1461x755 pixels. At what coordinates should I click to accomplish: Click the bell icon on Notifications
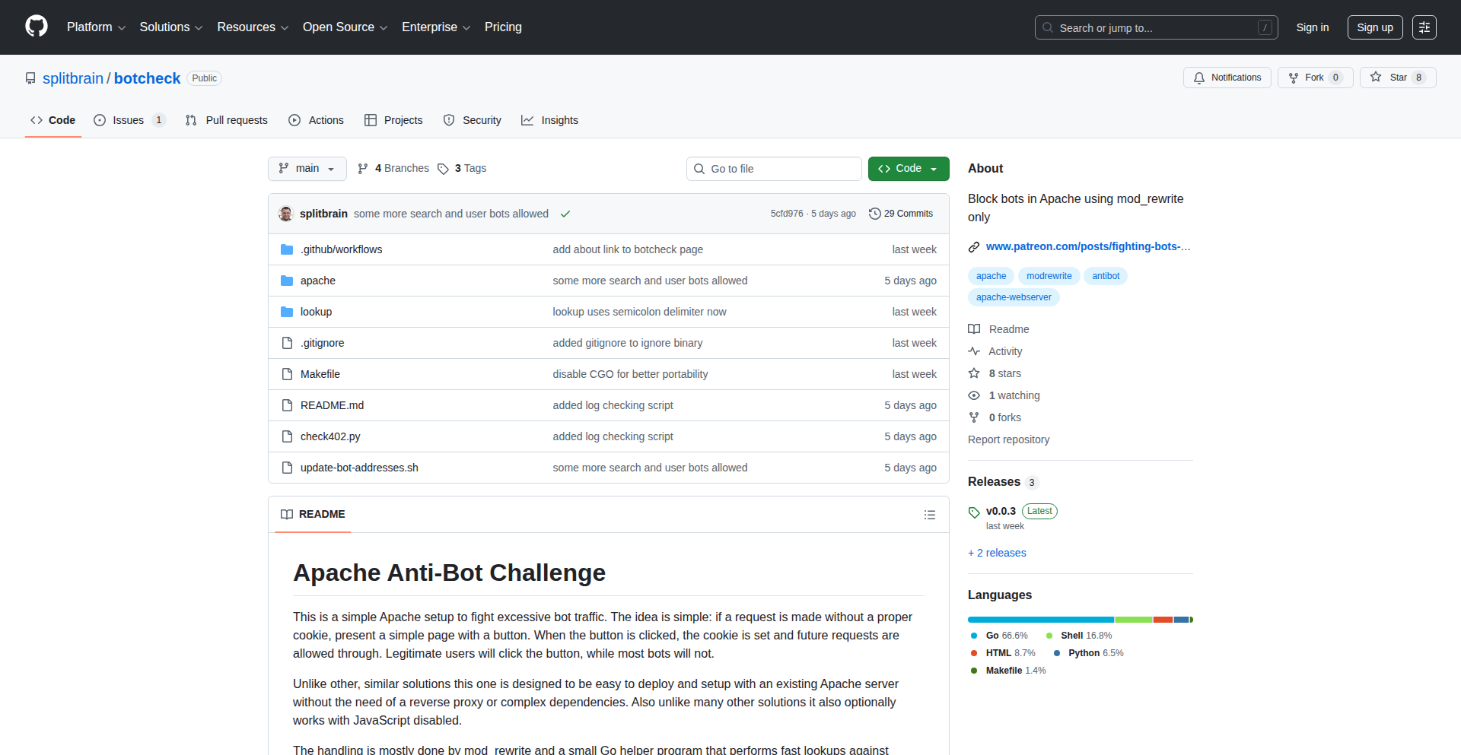point(1199,78)
